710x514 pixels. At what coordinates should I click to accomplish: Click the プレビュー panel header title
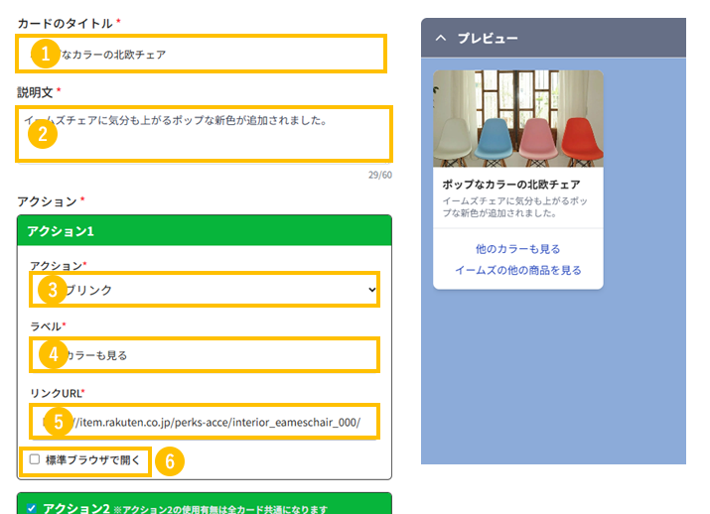pos(488,38)
